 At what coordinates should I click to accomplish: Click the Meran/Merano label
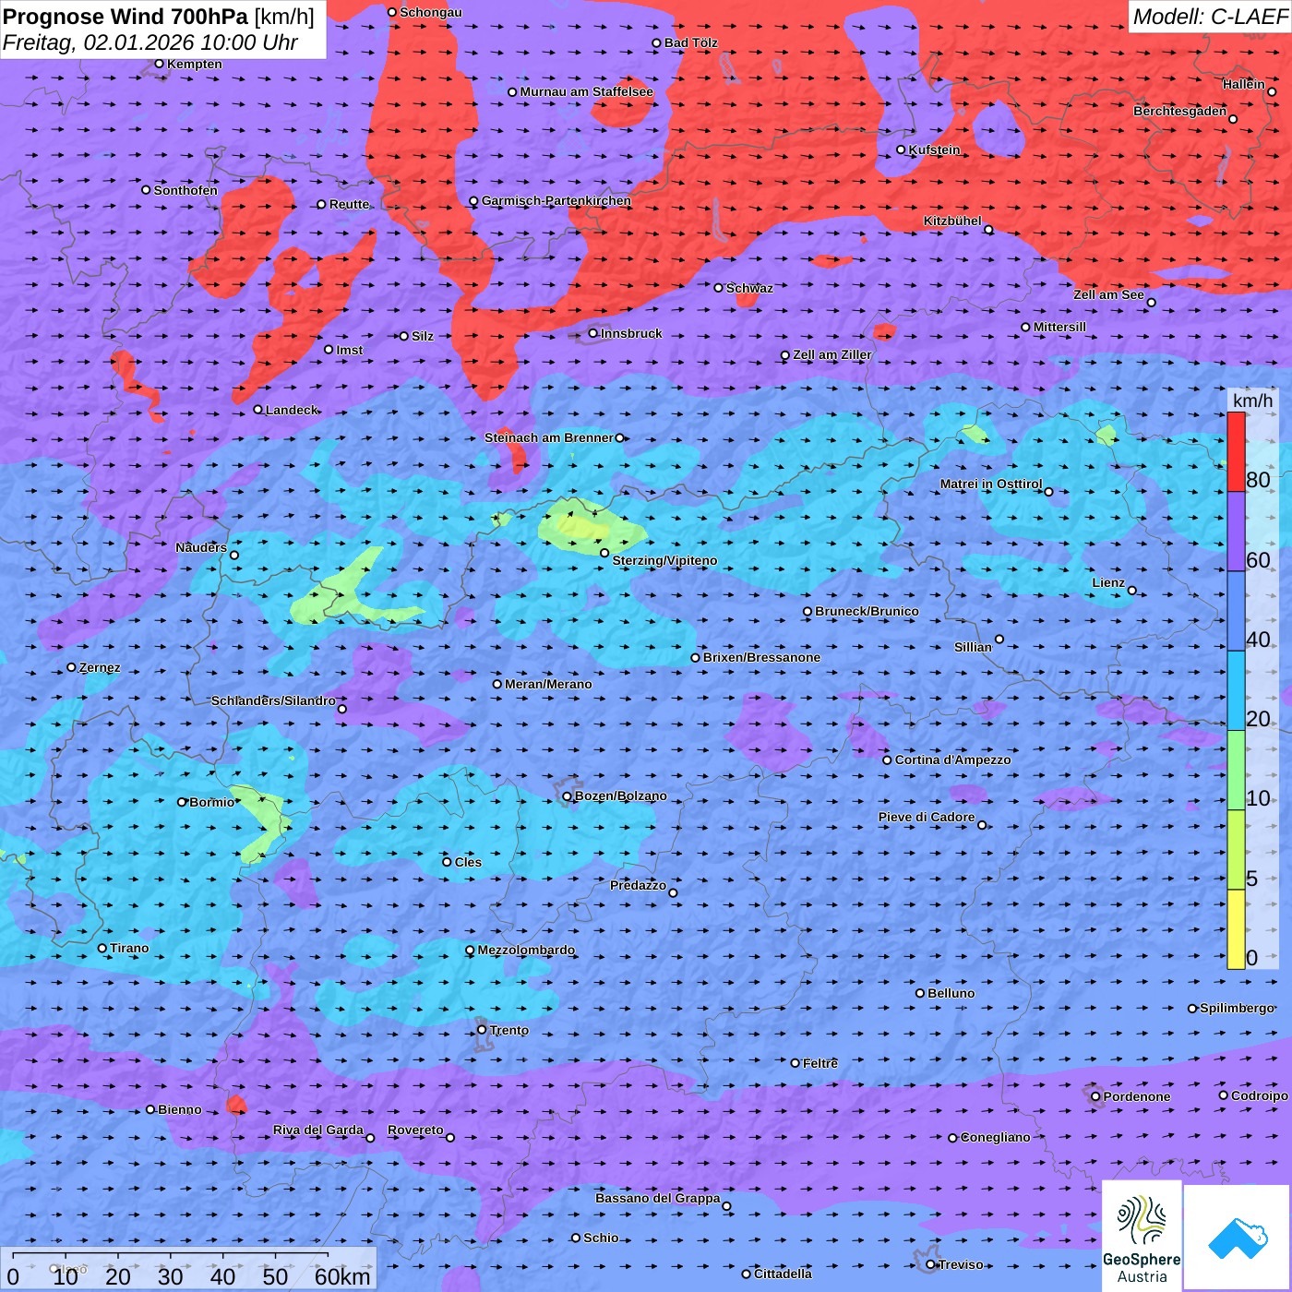click(548, 684)
